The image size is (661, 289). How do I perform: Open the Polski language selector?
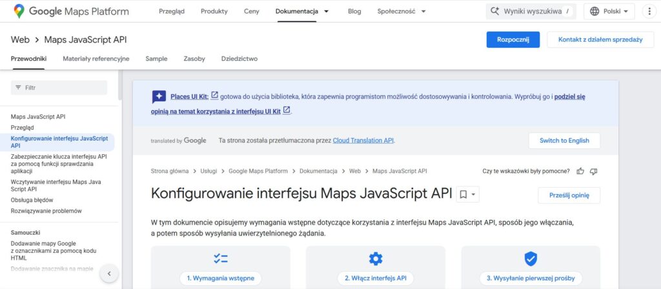point(609,12)
